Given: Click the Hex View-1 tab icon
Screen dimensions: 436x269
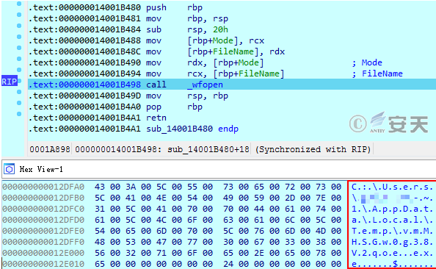Looking at the screenshot, I should point(10,169).
